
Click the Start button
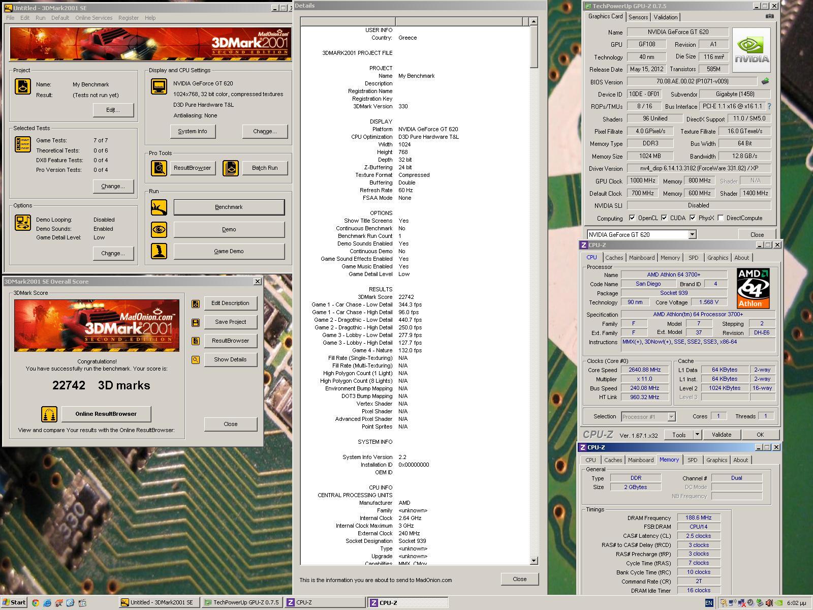click(14, 602)
